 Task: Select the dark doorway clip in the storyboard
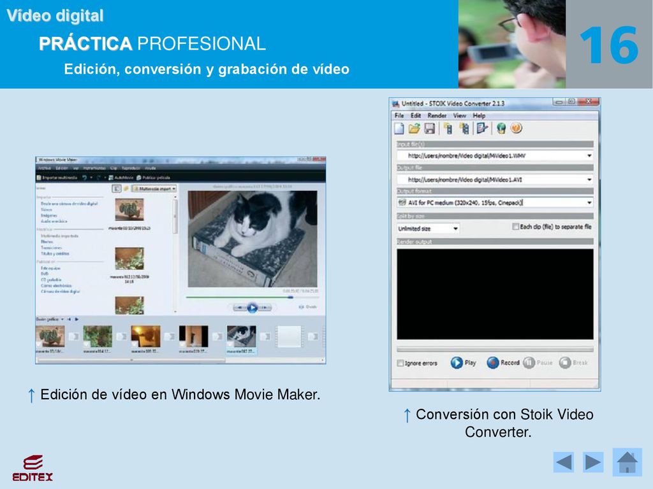[x=193, y=336]
